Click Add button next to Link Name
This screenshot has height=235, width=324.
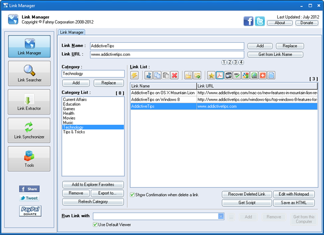[260, 46]
